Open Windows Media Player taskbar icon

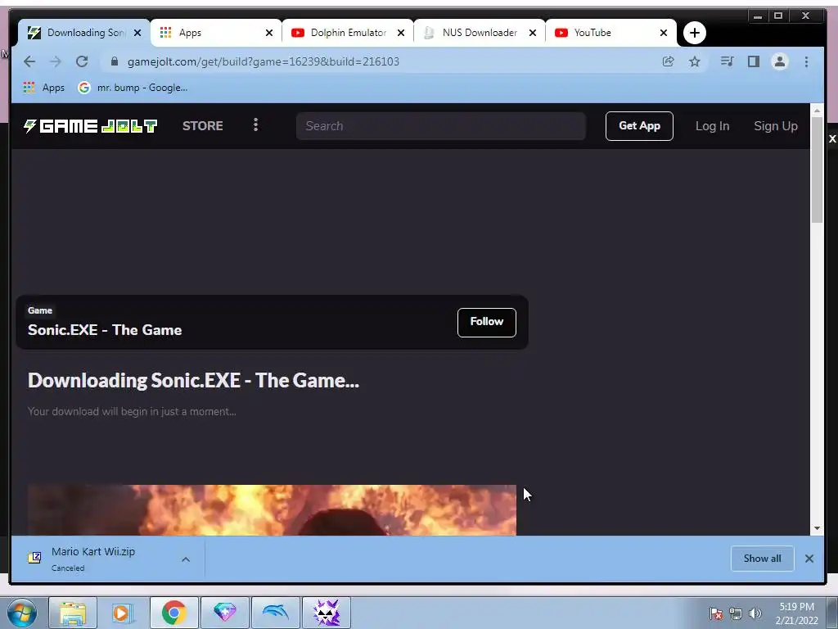(123, 613)
